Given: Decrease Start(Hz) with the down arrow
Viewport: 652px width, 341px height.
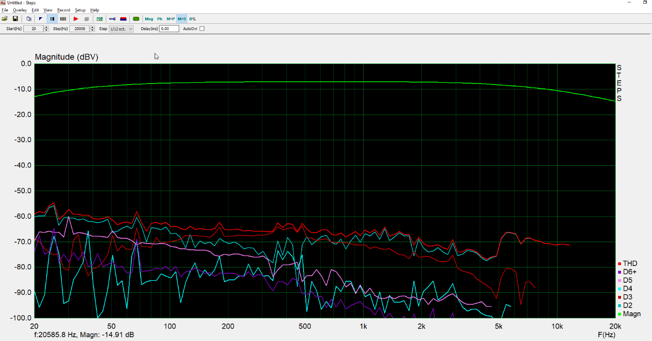Looking at the screenshot, I should click(46, 31).
